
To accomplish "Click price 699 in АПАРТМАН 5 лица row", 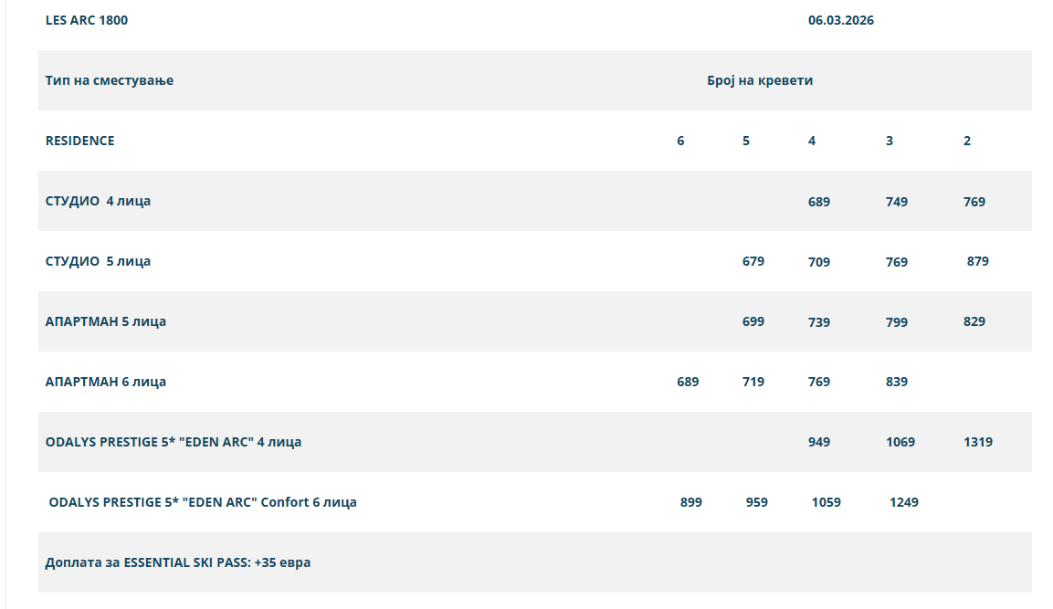I will [x=753, y=321].
